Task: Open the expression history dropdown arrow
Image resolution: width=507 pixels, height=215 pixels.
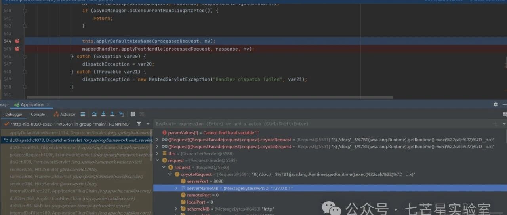Action: pos(504,124)
